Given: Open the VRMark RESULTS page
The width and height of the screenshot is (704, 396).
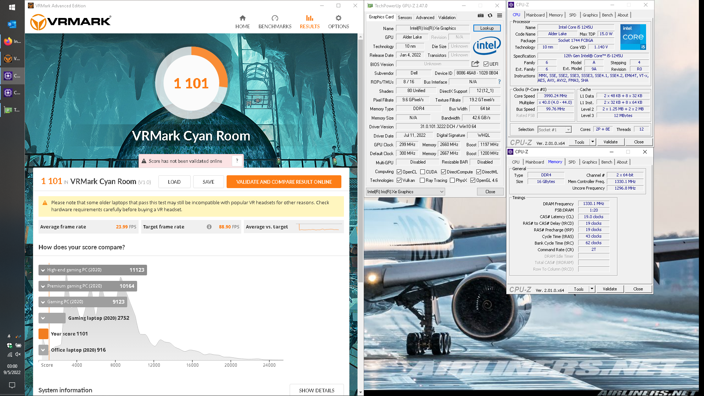Looking at the screenshot, I should (309, 22).
